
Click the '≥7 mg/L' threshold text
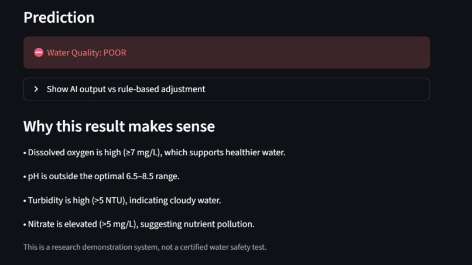[141, 152]
